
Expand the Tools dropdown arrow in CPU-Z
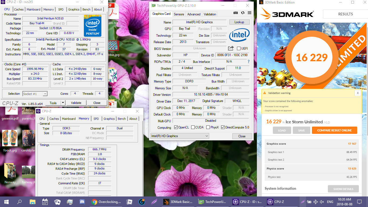point(63,103)
